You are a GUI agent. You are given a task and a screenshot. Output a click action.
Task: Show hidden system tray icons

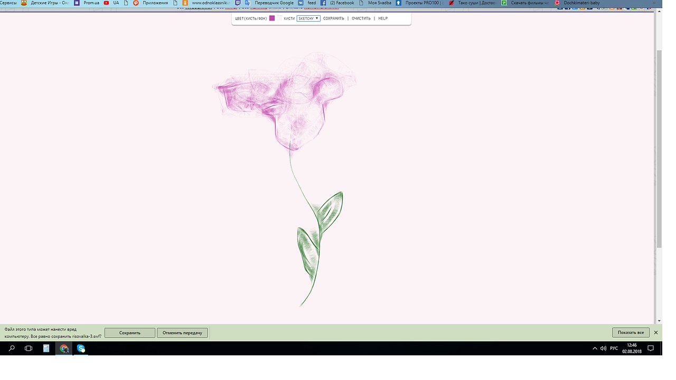(595, 348)
